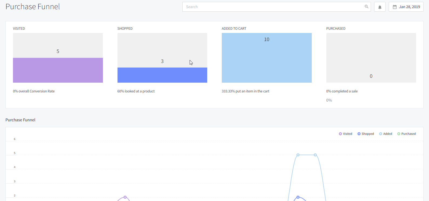Click '333.33% put an item in the cart'
The height and width of the screenshot is (201, 429).
(246, 91)
